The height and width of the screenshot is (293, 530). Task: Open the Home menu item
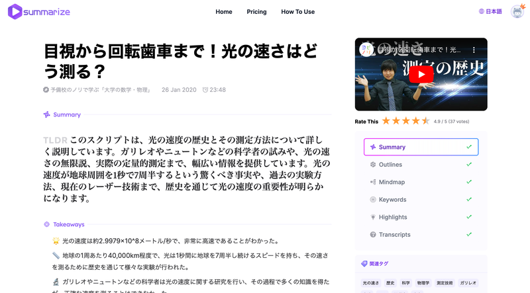224,12
